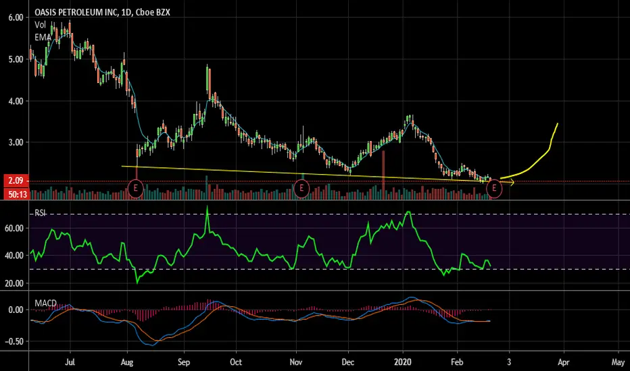Click the August earnings E marker

[135, 188]
